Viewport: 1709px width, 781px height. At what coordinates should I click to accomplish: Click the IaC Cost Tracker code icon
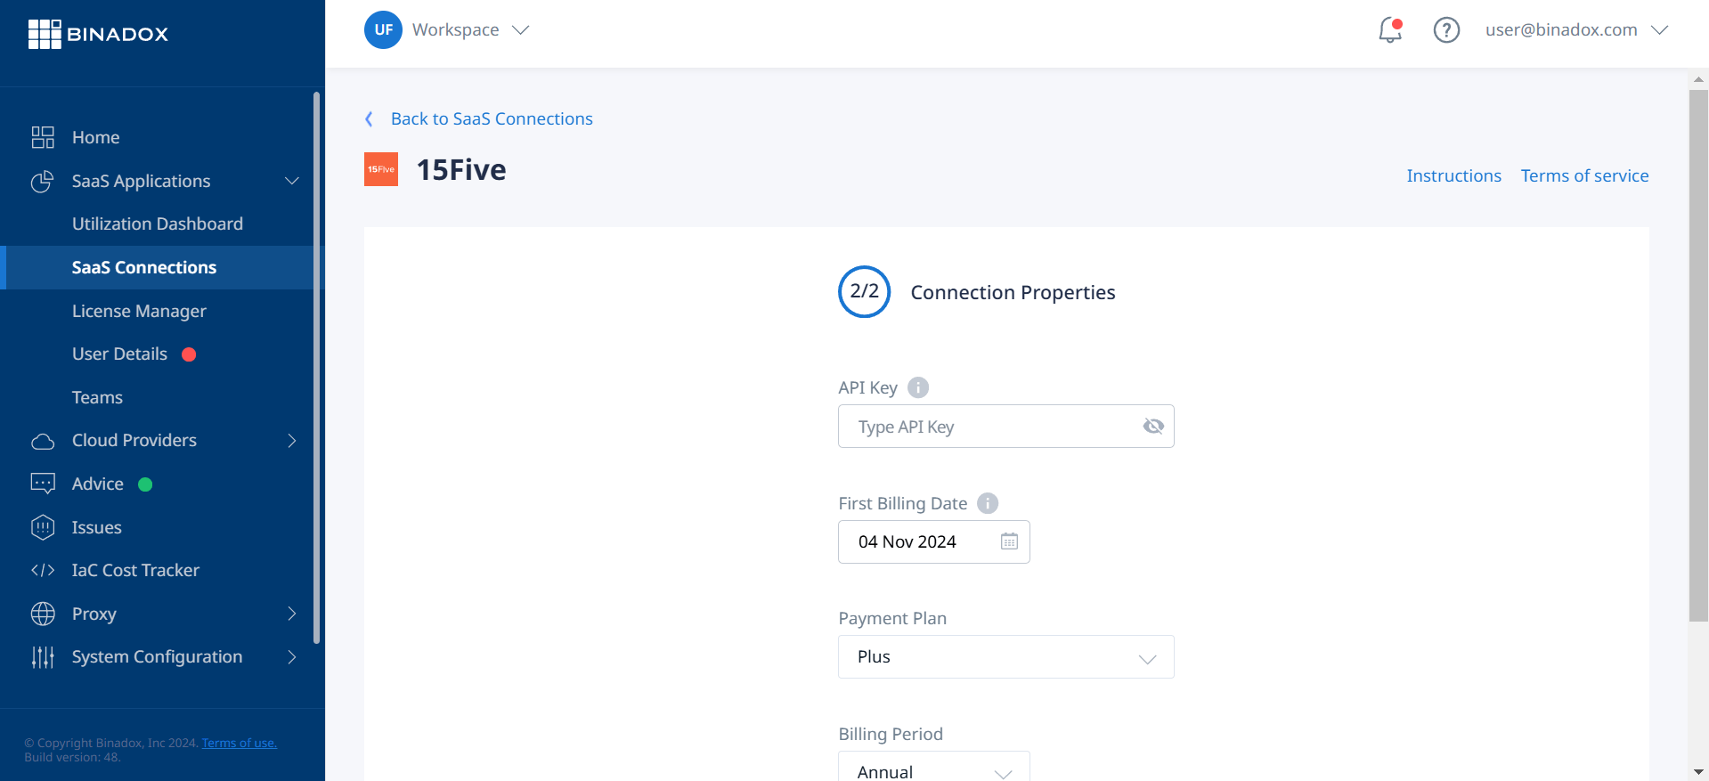pyautogui.click(x=43, y=571)
